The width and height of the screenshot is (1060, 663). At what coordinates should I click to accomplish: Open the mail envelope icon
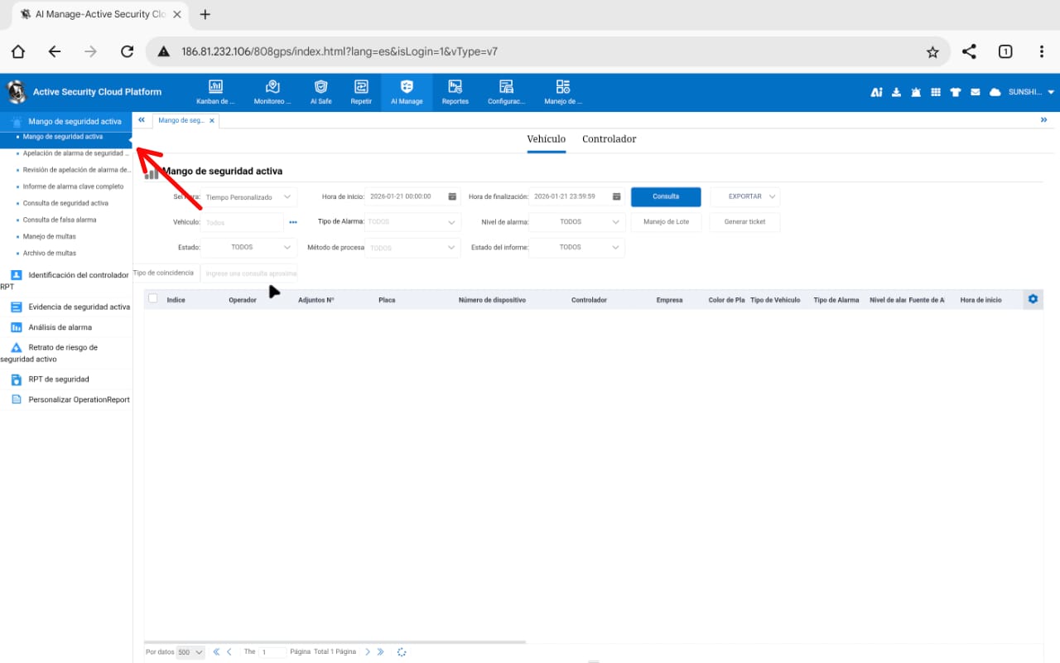pos(976,92)
